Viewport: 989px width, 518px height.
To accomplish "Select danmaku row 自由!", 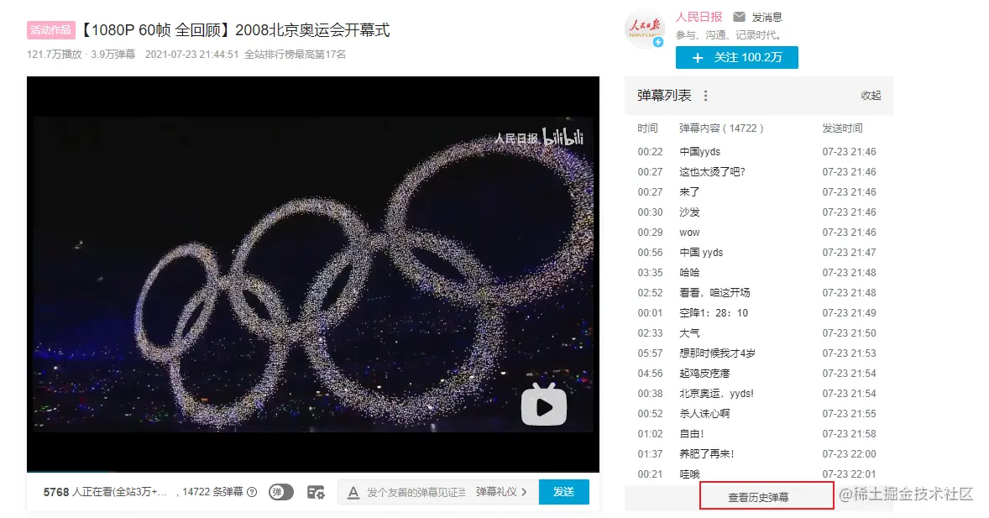I will tap(759, 434).
